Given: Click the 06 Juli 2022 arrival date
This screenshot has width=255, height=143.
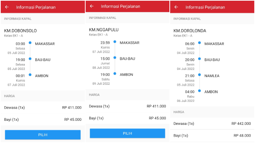Looking at the screenshot, I should click(x=186, y=101).
